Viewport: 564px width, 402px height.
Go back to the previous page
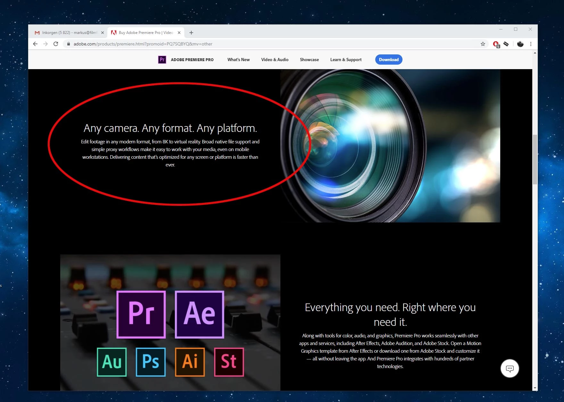tap(35, 44)
